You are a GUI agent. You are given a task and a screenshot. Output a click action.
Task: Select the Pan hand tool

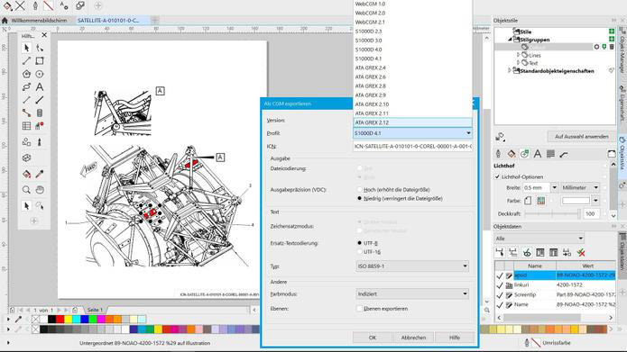(x=40, y=190)
